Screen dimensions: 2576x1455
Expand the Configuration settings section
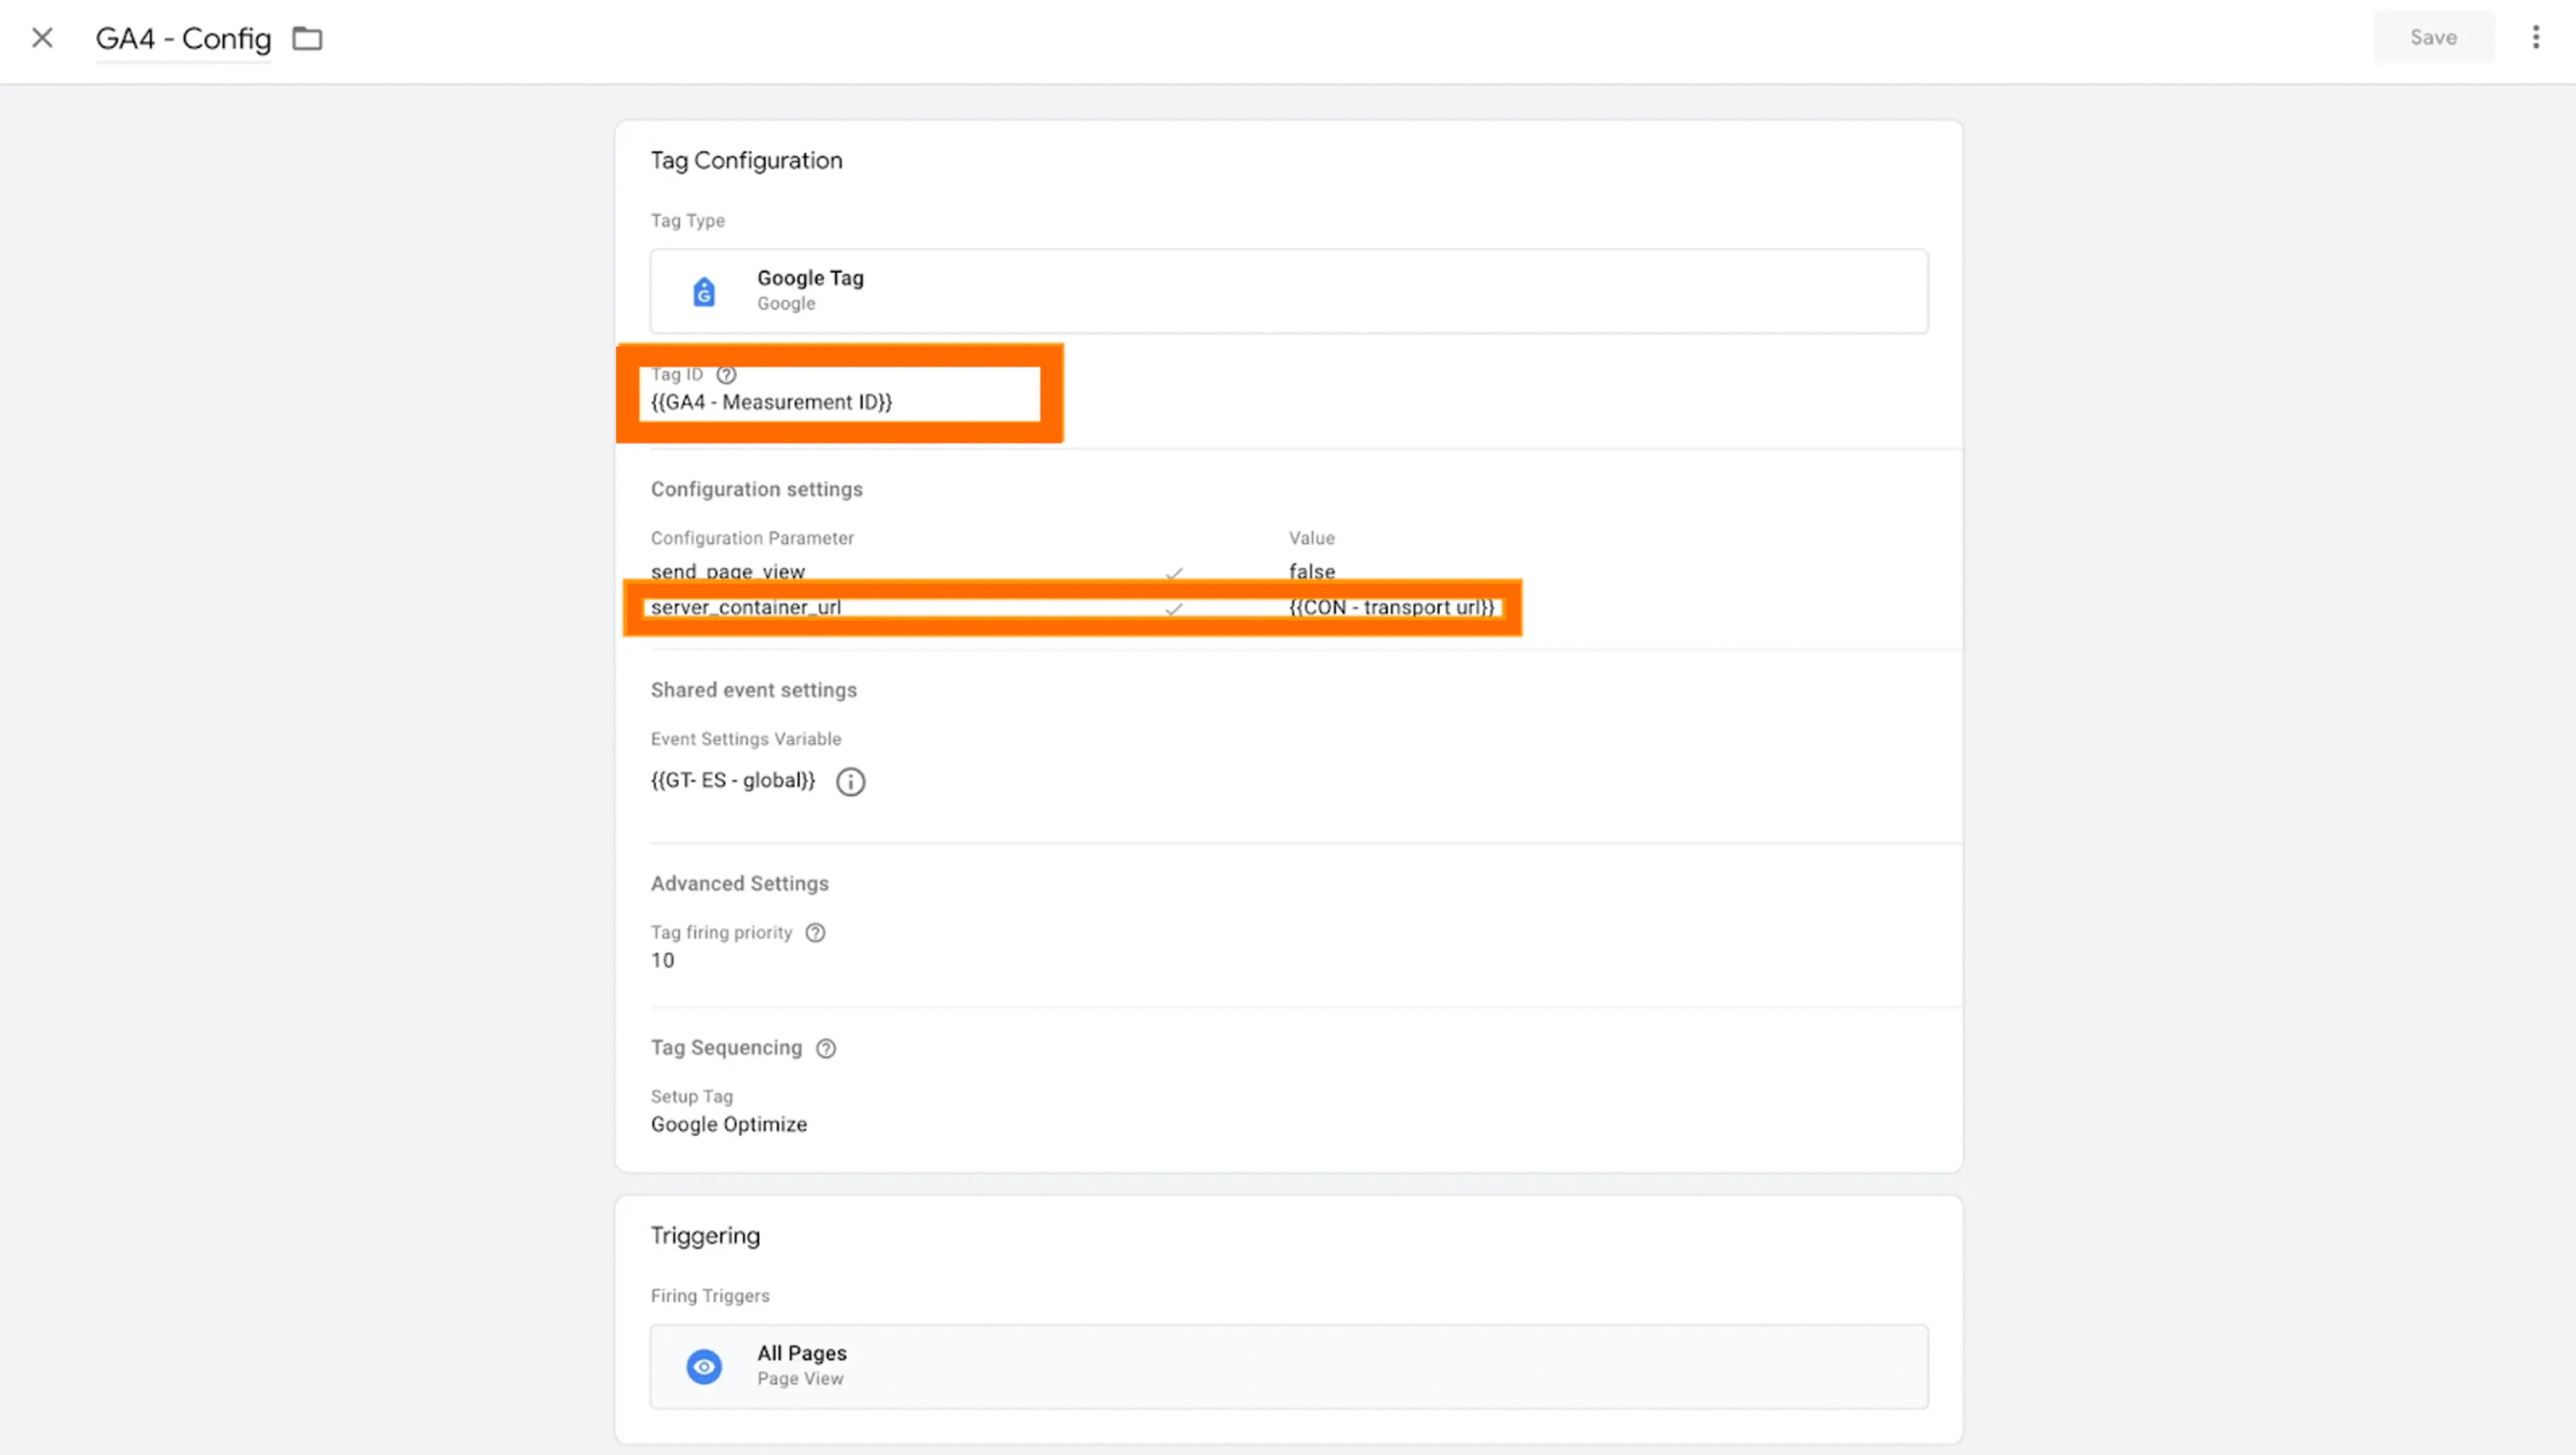[x=757, y=488]
